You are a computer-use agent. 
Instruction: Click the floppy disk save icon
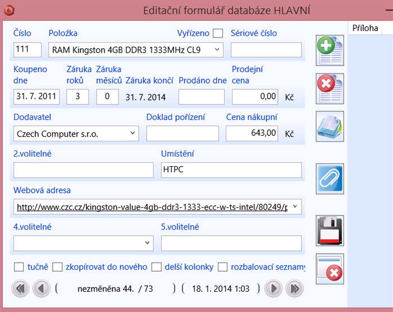330,231
